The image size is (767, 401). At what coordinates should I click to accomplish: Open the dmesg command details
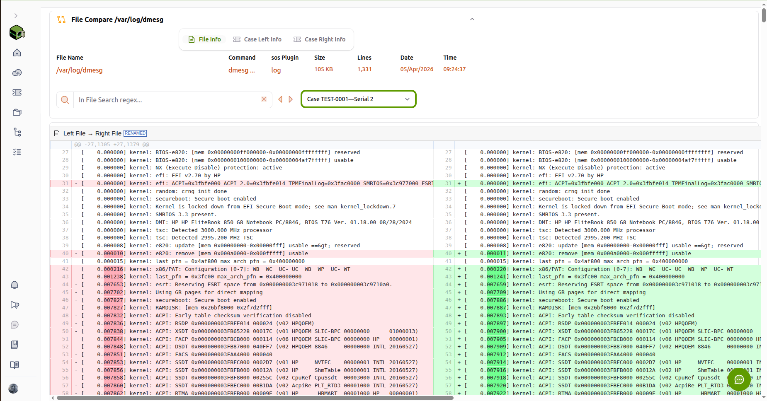[x=242, y=70]
